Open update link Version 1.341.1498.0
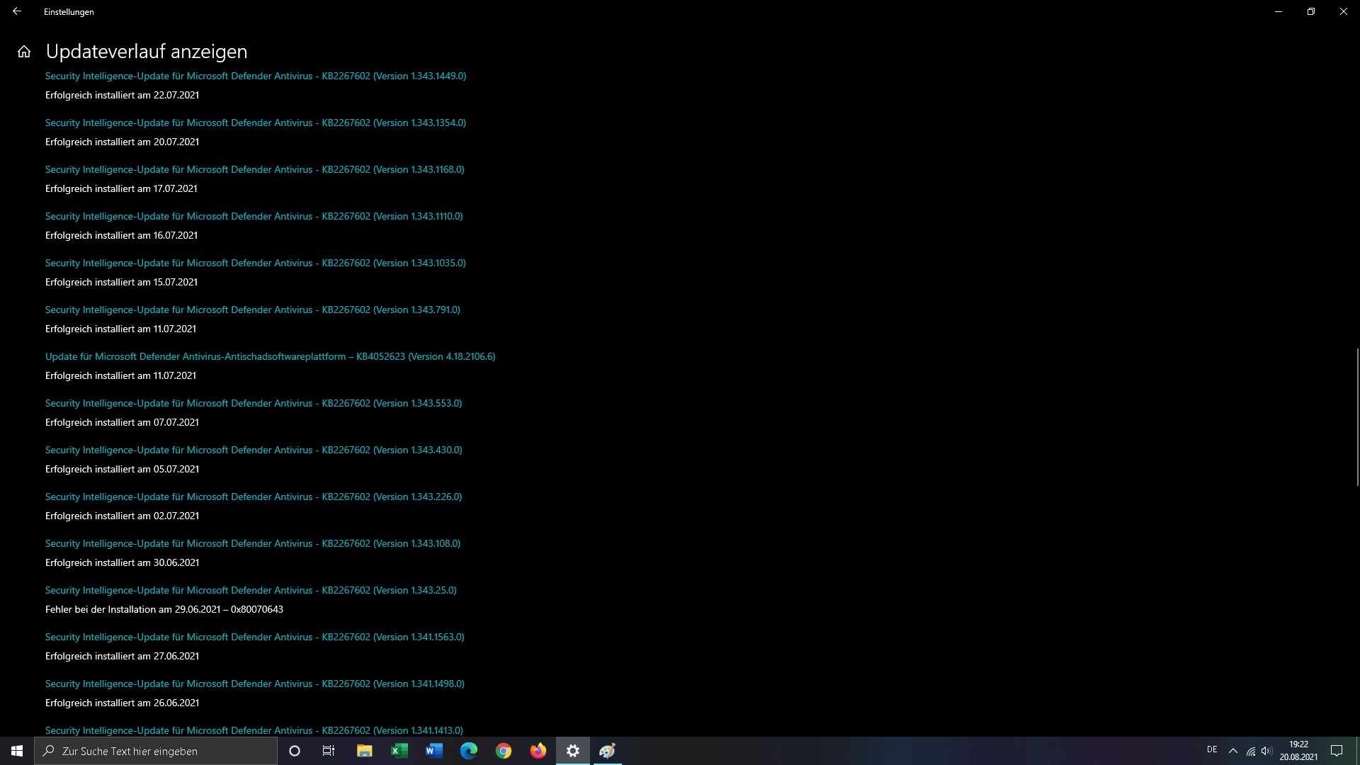The height and width of the screenshot is (765, 1360). tap(255, 684)
